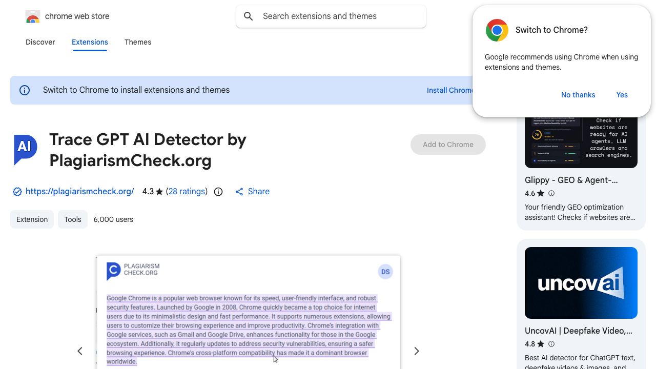The height and width of the screenshot is (369, 656).
Task: Click the info icon beside UncovAI 4.8 rating
Action: [x=551, y=344]
